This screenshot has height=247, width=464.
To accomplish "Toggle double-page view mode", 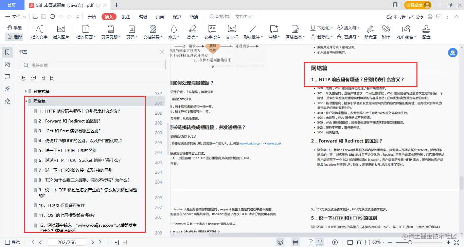I will (319, 242).
